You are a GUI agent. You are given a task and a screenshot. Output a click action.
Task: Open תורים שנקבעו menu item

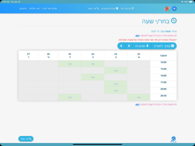click(110, 8)
